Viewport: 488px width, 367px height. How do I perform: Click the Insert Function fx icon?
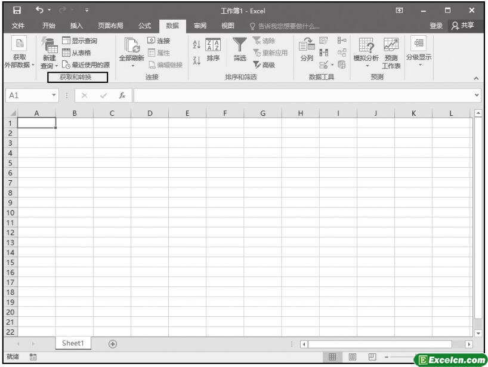(122, 95)
